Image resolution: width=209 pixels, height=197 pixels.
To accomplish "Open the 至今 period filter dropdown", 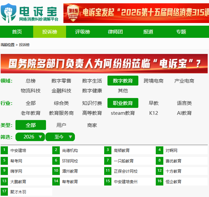I will coord(60,137).
